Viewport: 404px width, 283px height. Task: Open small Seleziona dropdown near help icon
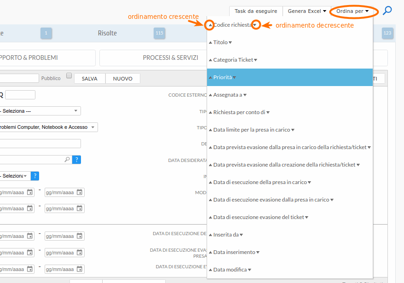[x=14, y=176]
